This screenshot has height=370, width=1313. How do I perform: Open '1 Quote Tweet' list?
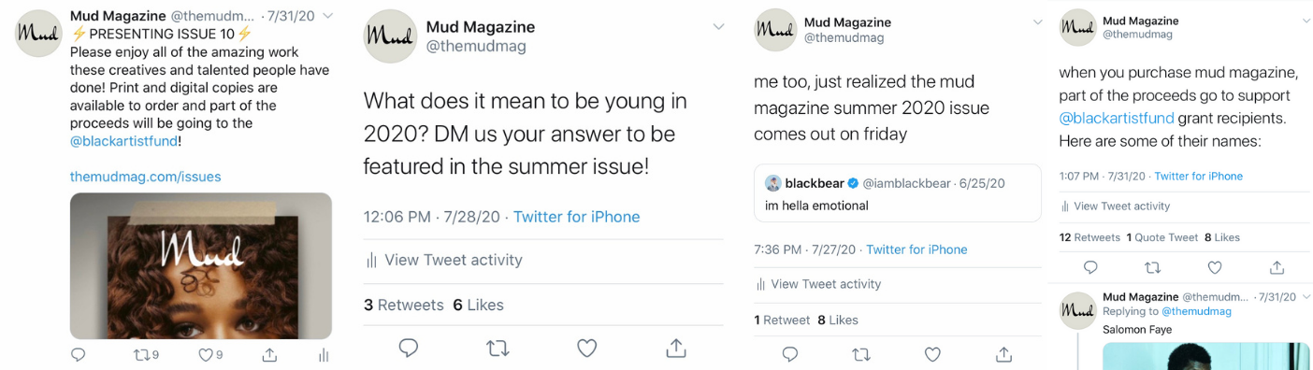tap(1162, 237)
